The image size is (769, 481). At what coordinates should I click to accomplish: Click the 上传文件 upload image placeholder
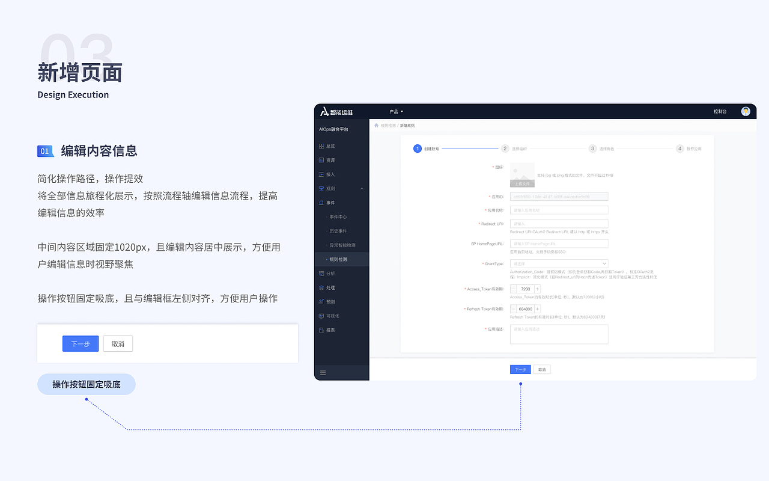click(x=522, y=175)
